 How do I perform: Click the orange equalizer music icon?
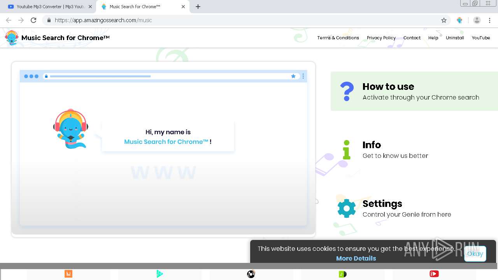tap(68, 274)
